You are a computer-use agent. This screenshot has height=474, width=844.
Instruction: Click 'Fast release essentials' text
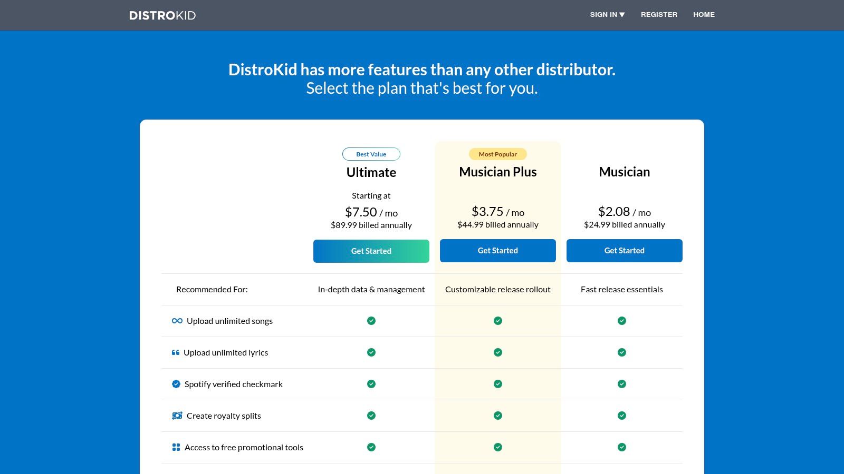[622, 290]
